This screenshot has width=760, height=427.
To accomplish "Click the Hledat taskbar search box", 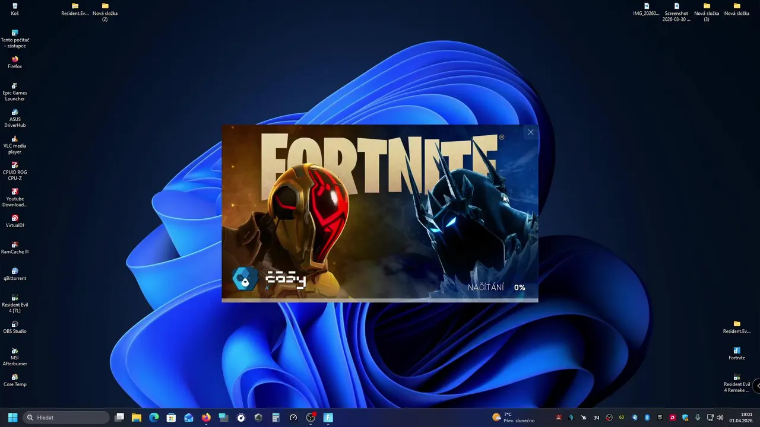I will click(x=66, y=418).
